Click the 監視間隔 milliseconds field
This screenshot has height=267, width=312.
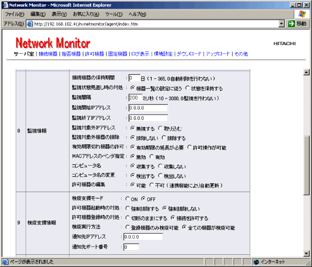coord(135,98)
